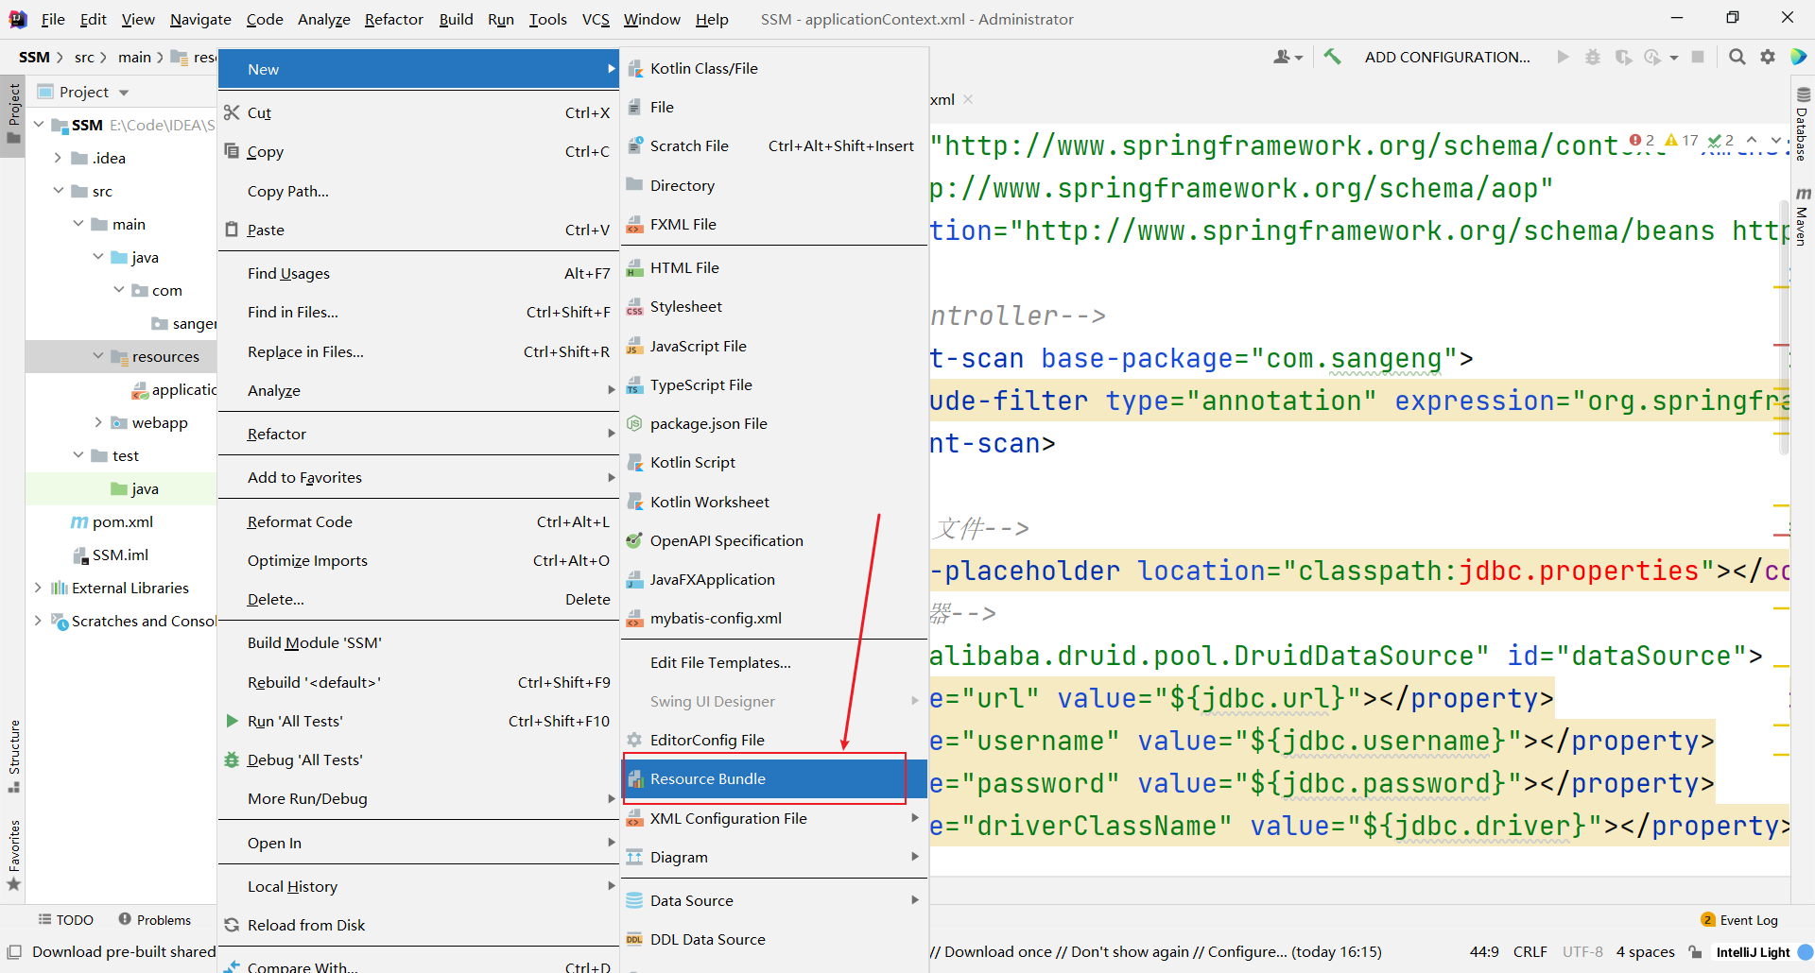Click the UTF-8 encoding indicator
This screenshot has height=973, width=1815.
point(1582,951)
